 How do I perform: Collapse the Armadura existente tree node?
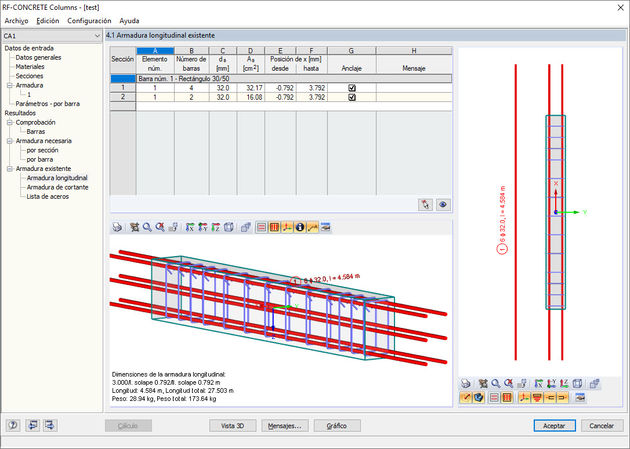[x=10, y=169]
